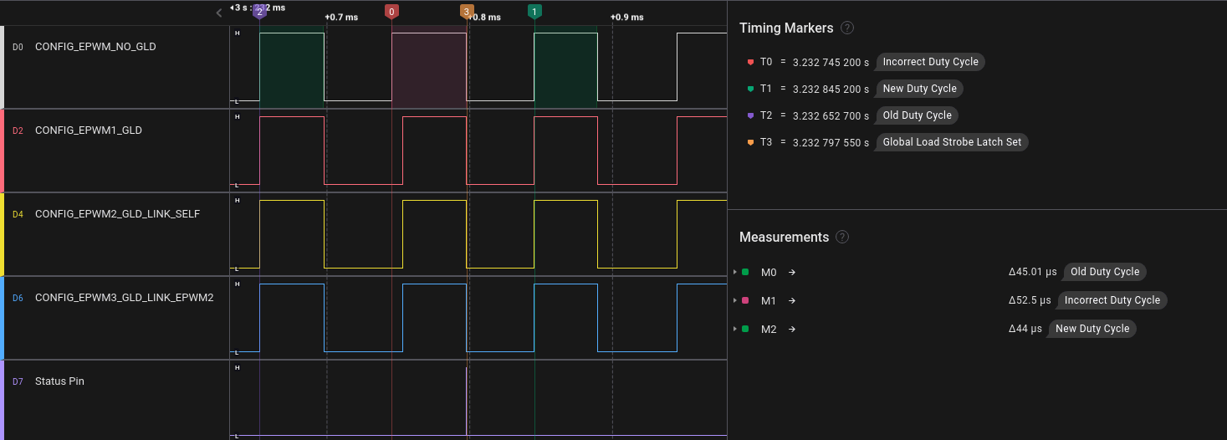Image resolution: width=1227 pixels, height=440 pixels.
Task: Click the T0 red marker color icon
Action: [x=750, y=62]
